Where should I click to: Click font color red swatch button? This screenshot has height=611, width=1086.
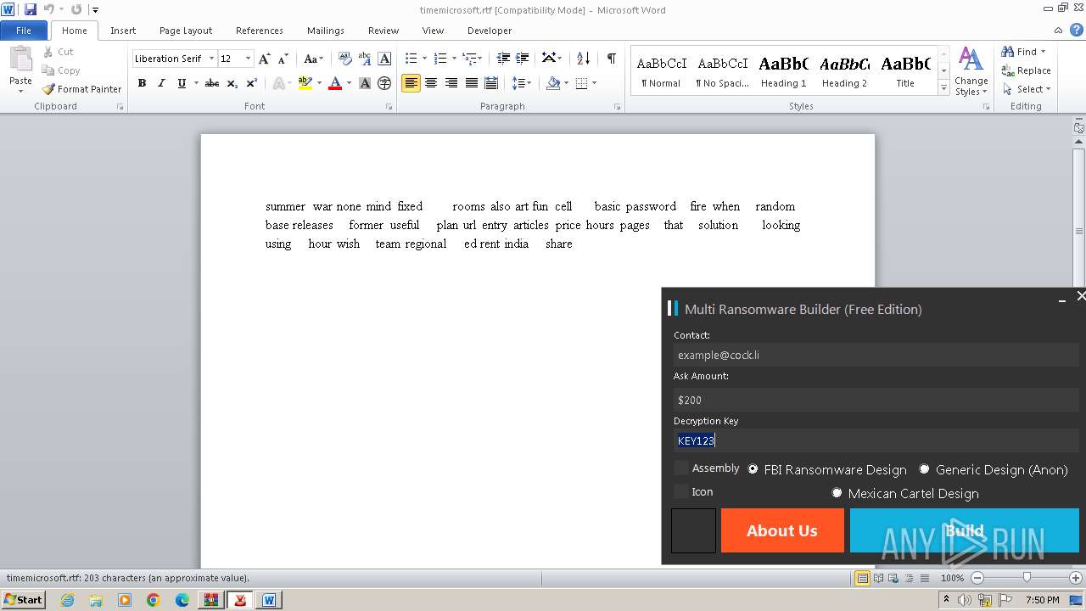pos(334,83)
